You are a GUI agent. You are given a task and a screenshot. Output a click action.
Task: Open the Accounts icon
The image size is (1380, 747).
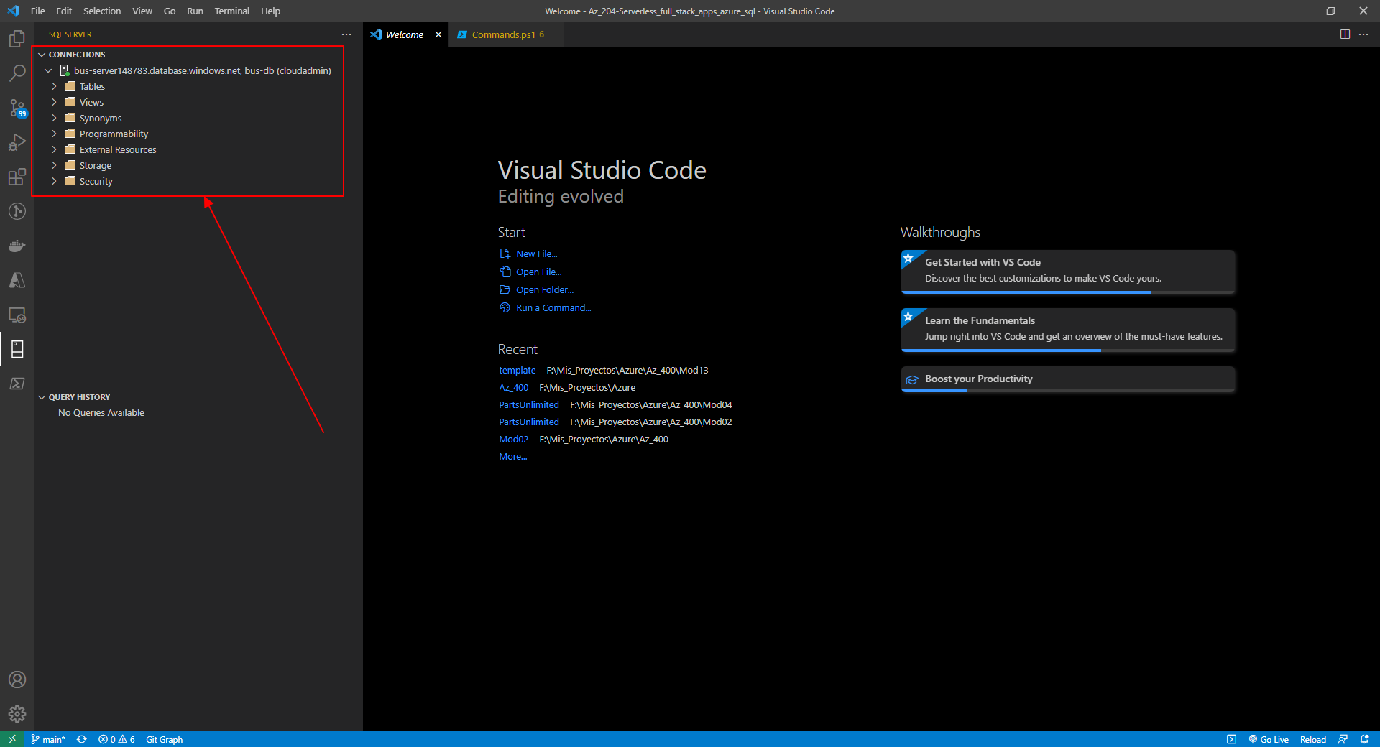(17, 679)
